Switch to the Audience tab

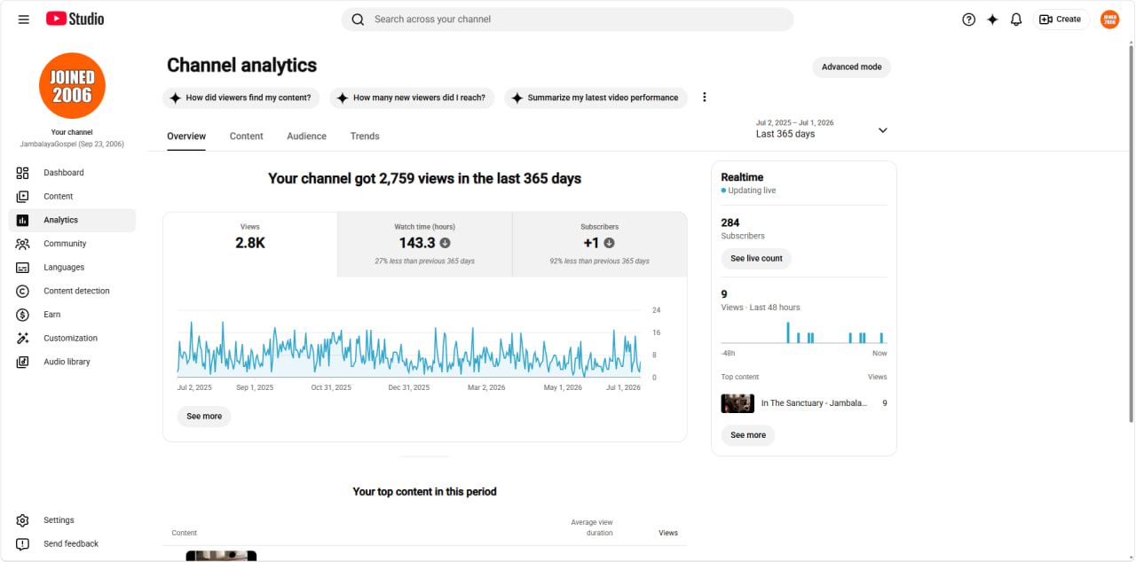[x=306, y=137]
